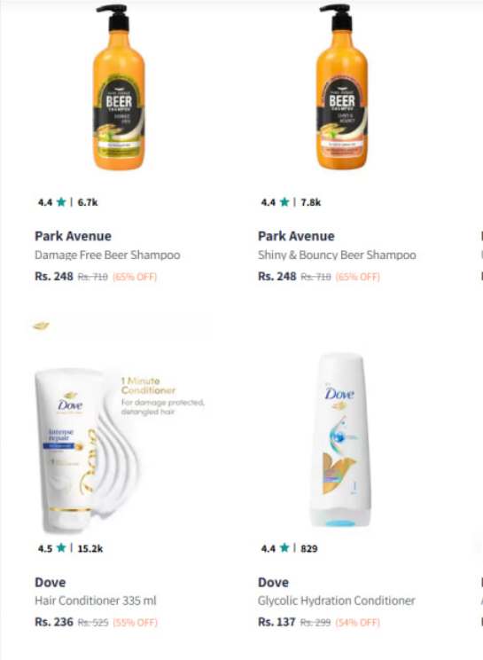Click the star icon beside 15.2k ratings
Screen dimensions: 483x660
(61, 548)
